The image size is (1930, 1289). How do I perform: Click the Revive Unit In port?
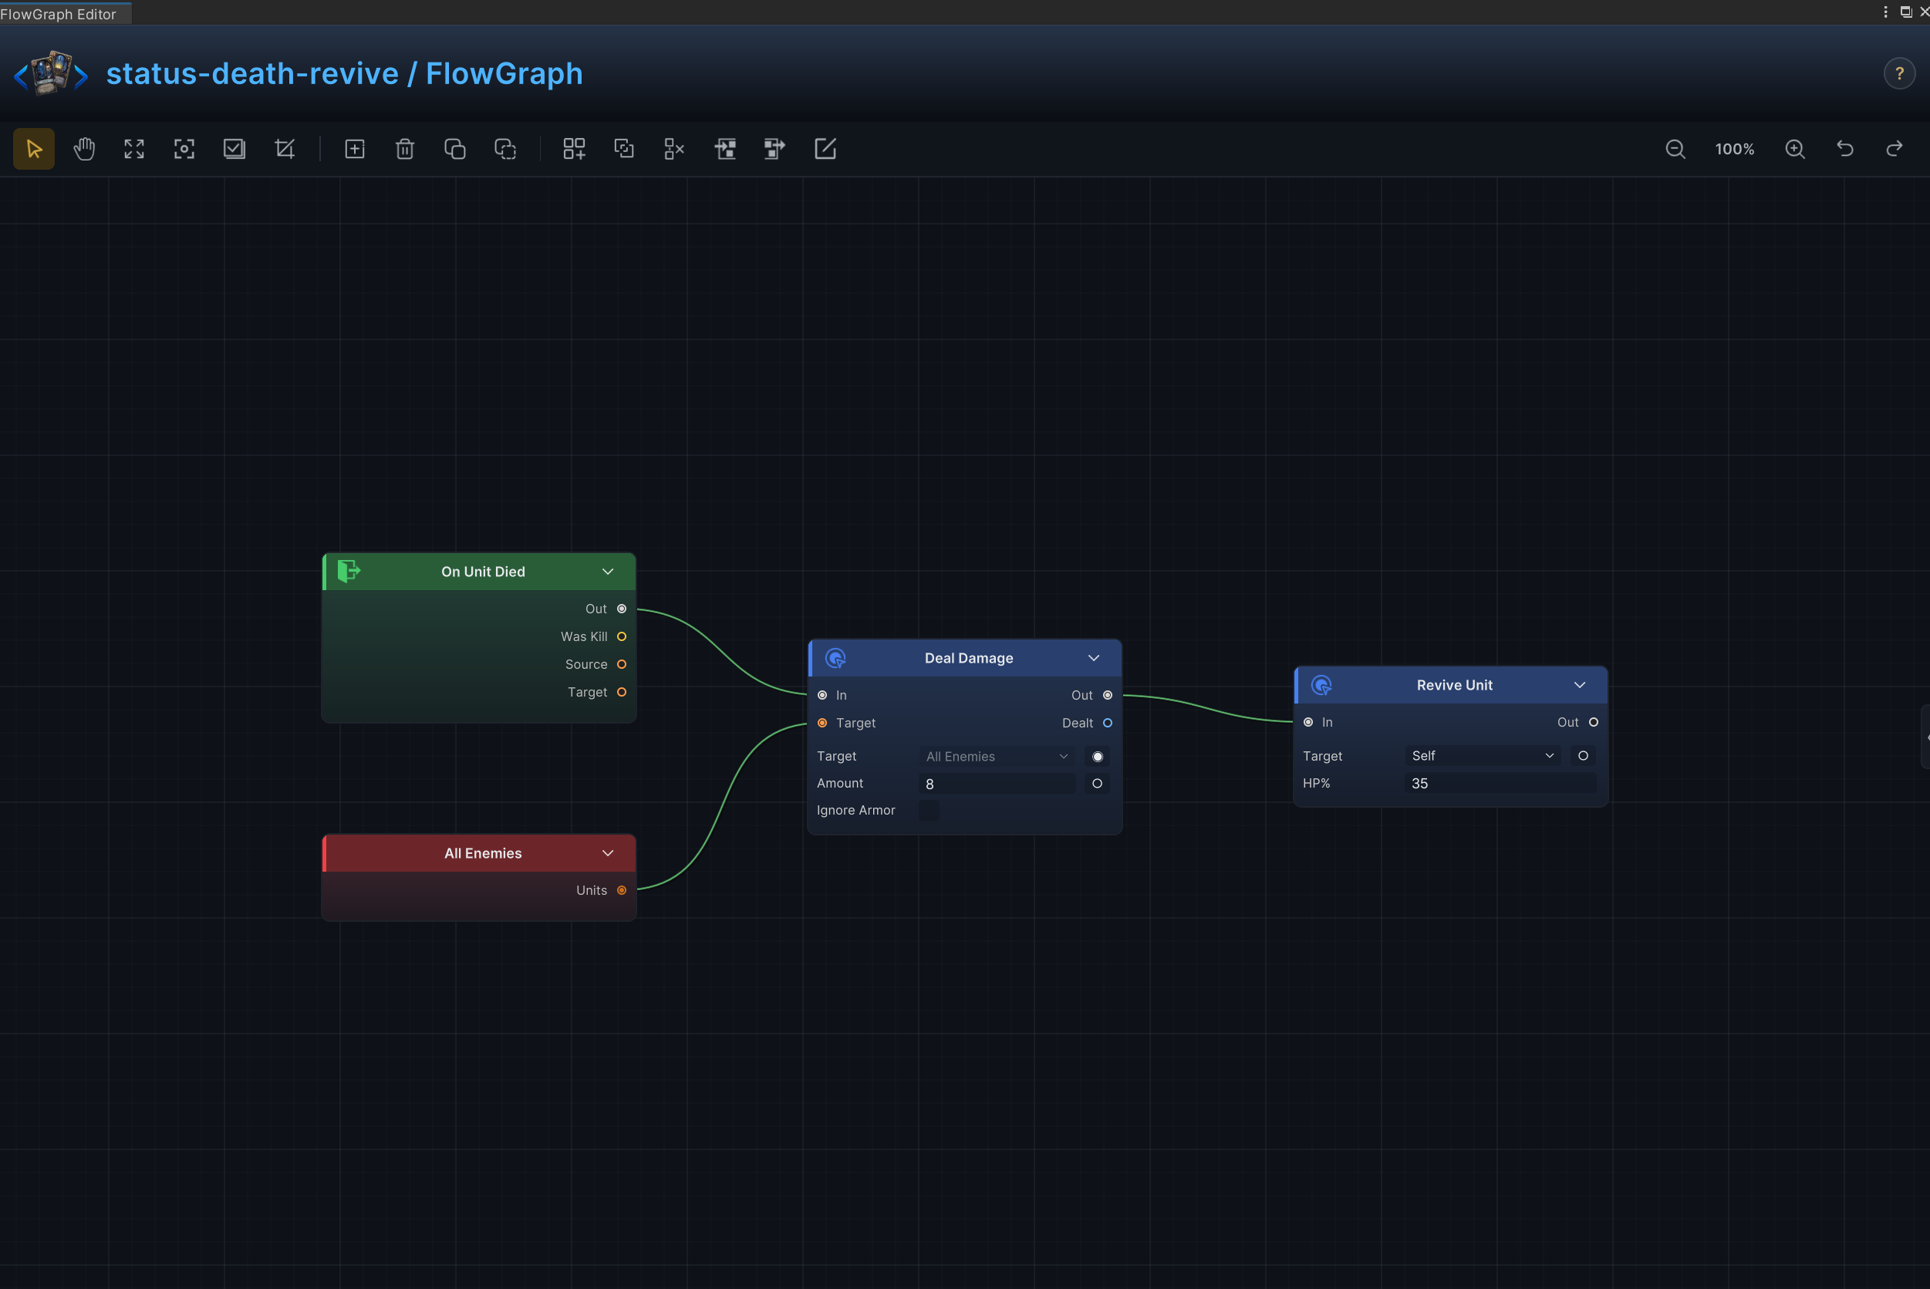[x=1307, y=723]
